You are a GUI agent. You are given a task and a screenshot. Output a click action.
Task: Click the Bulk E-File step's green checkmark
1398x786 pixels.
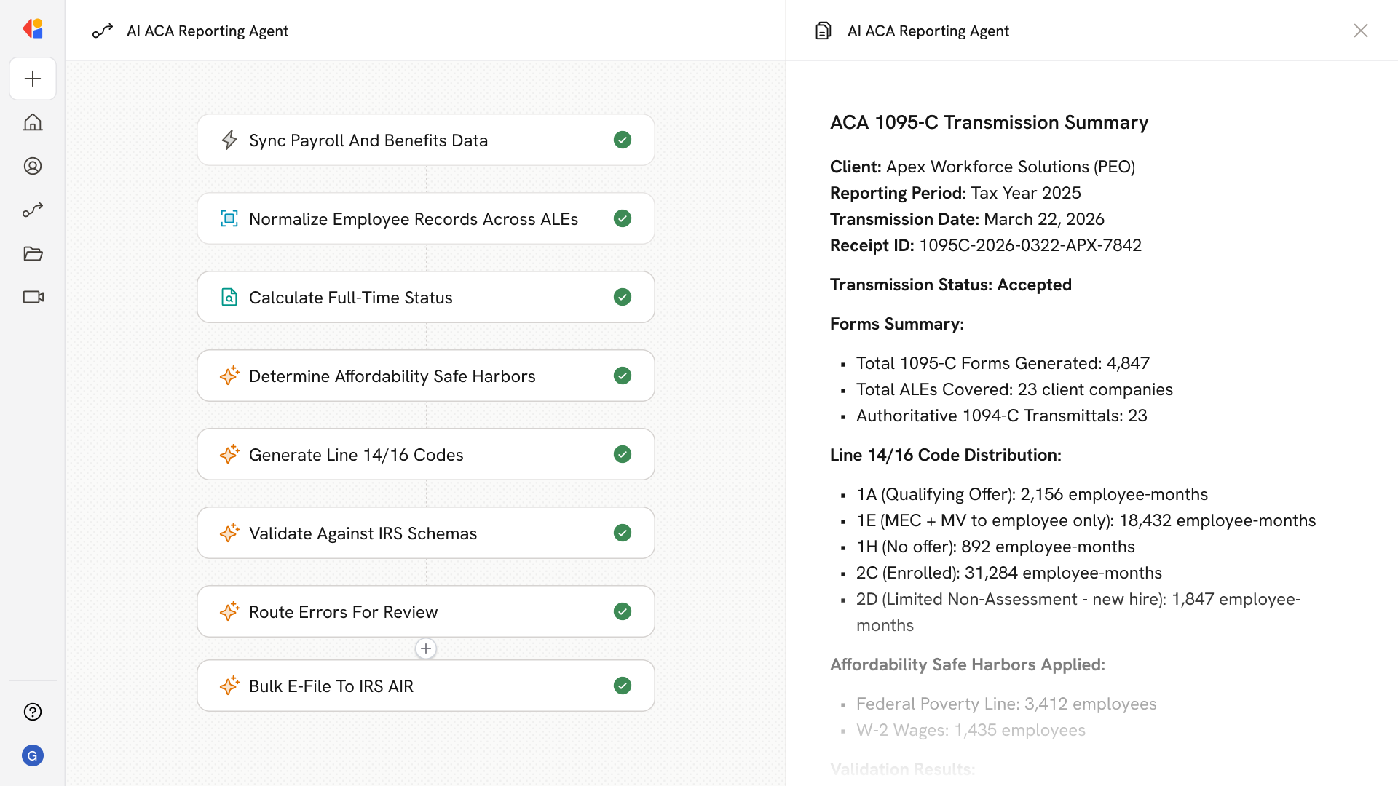622,686
